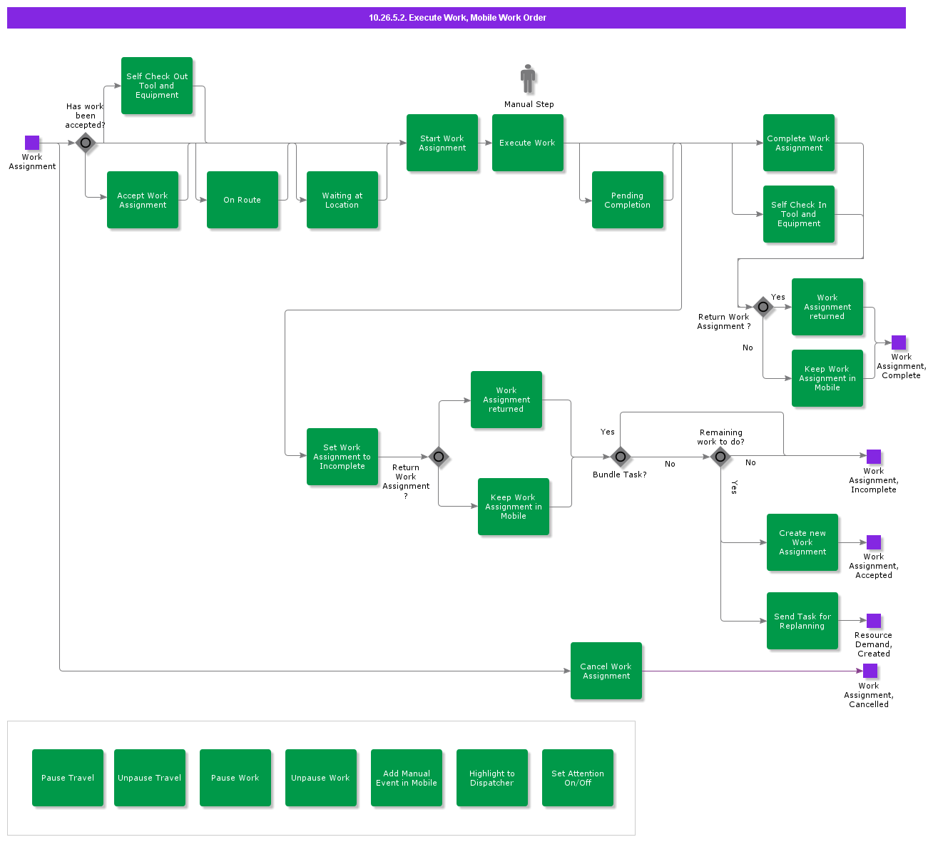933x842 pixels.
Task: Click the 'Has work been accepted?' gateway diamond
Action: pyautogui.click(x=86, y=143)
